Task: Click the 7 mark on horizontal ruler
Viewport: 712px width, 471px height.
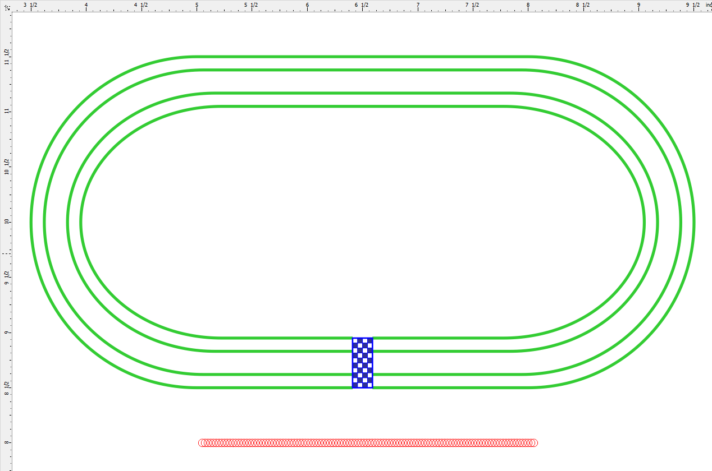Action: 418,4
